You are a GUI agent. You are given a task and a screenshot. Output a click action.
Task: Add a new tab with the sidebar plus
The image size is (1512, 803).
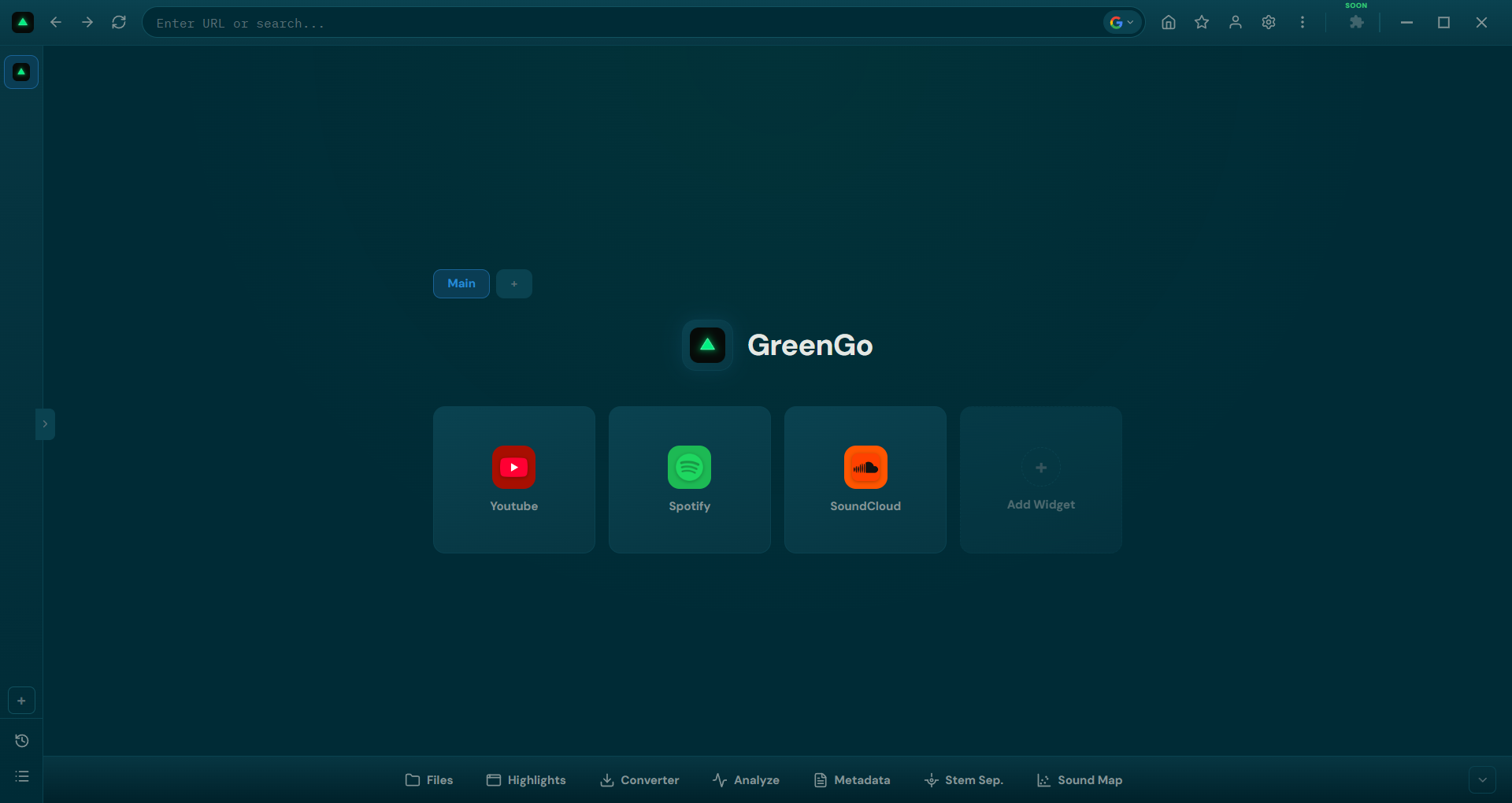click(21, 701)
